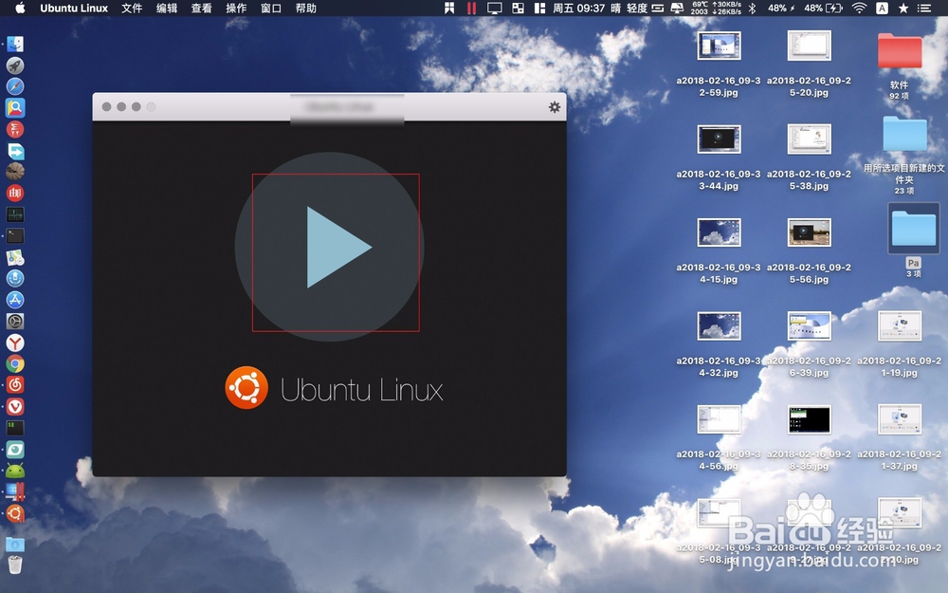Open the Wi-Fi status menu

859,8
